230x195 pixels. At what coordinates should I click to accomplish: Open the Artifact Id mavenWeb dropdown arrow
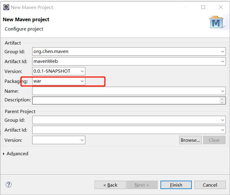[x=223, y=61]
